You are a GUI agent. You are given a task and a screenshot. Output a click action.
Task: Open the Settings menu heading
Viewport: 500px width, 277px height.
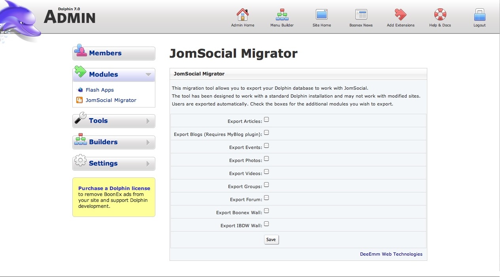tap(103, 163)
